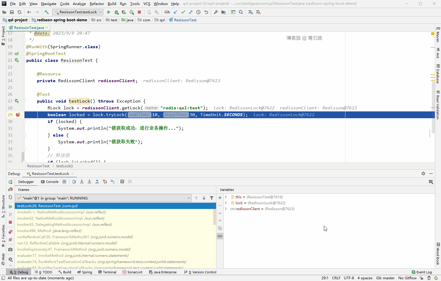Click UTF-8 encoding in status bar
This screenshot has width=441, height=281.
point(349,278)
